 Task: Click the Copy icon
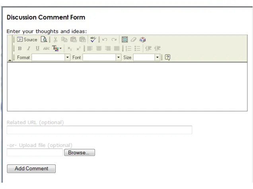click(64, 39)
